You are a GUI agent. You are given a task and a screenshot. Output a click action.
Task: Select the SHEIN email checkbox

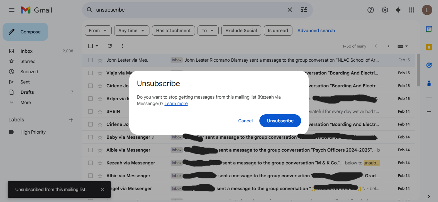coord(90,111)
